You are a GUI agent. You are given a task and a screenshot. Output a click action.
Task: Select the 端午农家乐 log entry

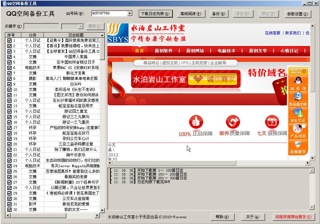click(x=76, y=155)
